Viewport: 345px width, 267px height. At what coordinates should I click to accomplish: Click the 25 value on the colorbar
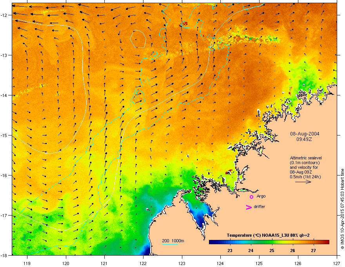(272, 251)
